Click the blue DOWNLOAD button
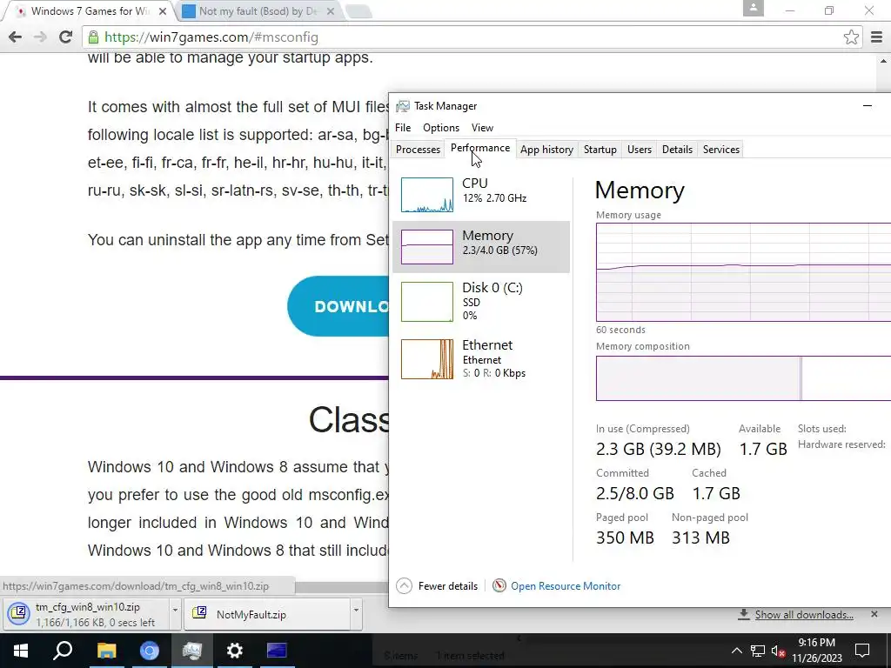 [338, 306]
